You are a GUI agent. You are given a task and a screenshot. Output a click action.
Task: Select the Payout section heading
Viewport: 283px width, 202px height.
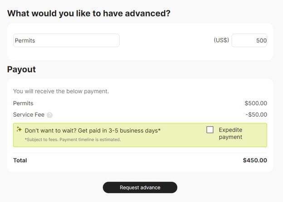pyautogui.click(x=21, y=69)
